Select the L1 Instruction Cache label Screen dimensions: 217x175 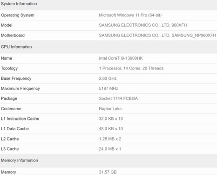tap(20, 119)
